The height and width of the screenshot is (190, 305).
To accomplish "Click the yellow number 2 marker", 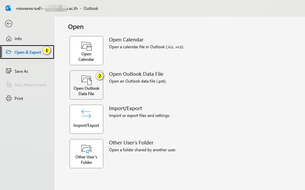I will pyautogui.click(x=99, y=76).
